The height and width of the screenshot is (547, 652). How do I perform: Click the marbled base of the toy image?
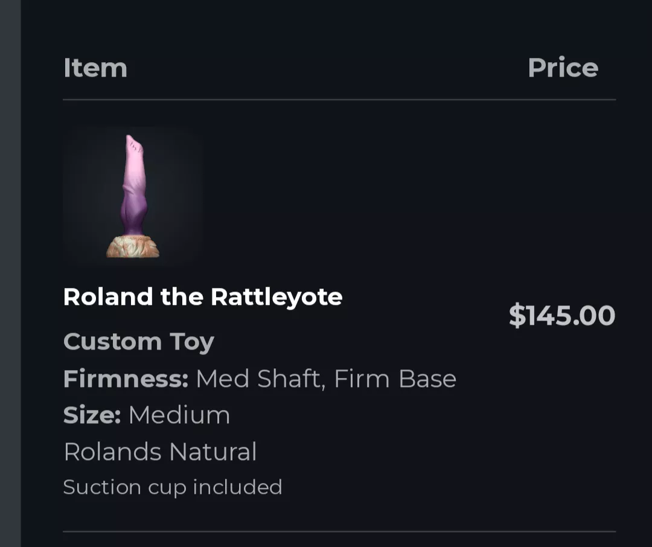click(133, 247)
